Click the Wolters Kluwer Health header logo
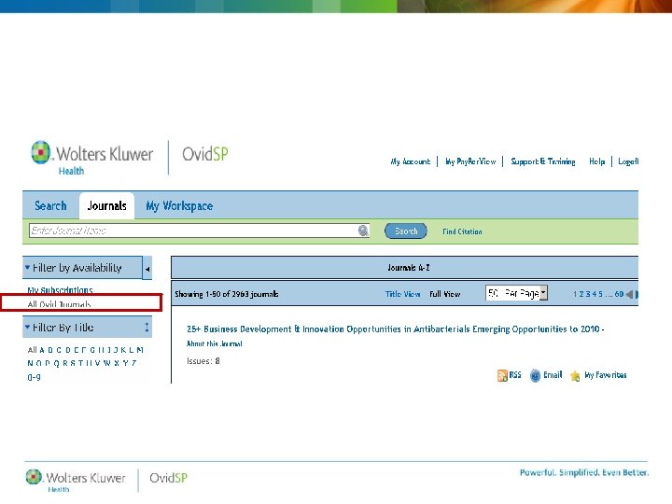Image resolution: width=672 pixels, height=504 pixels. point(92,158)
